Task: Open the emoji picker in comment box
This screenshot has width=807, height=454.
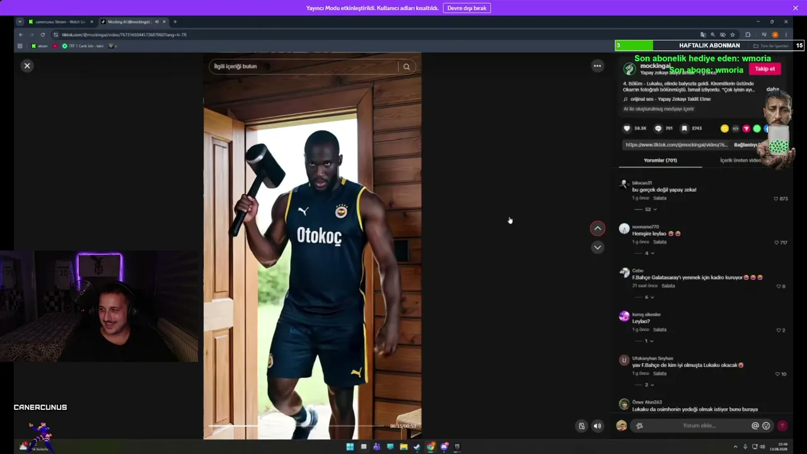Action: pos(766,426)
